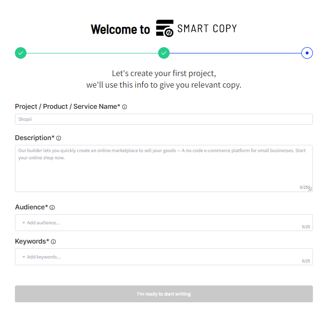The height and width of the screenshot is (310, 335).
Task: Click the SMART COPY brand text
Action: (x=207, y=28)
